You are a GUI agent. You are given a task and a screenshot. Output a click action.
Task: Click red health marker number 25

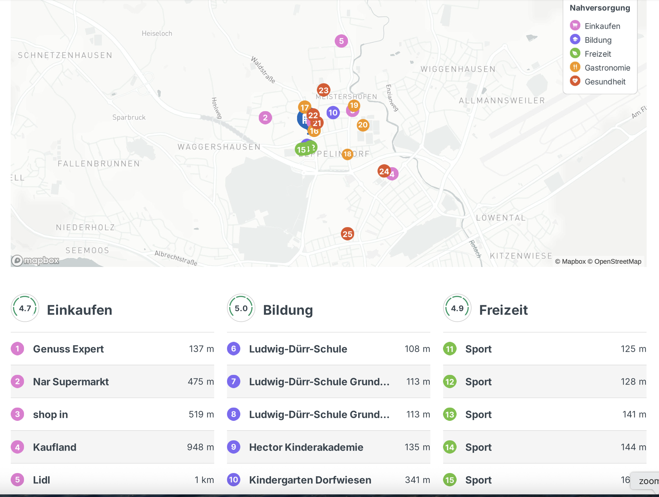347,234
